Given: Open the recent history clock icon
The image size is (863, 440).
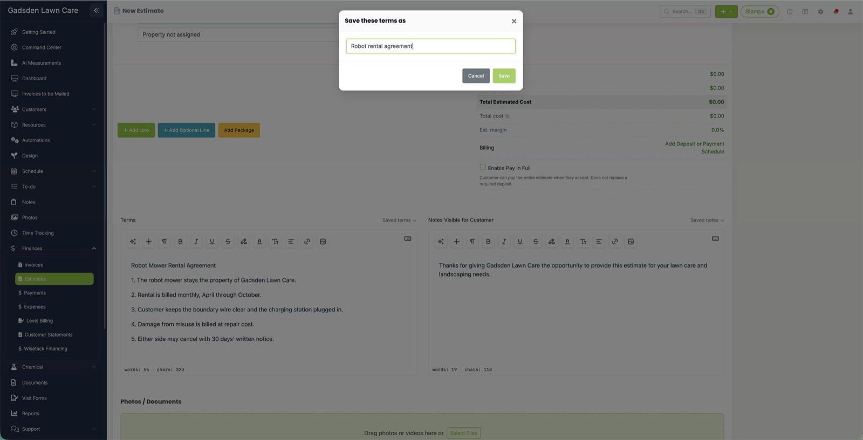Looking at the screenshot, I should coord(790,11).
